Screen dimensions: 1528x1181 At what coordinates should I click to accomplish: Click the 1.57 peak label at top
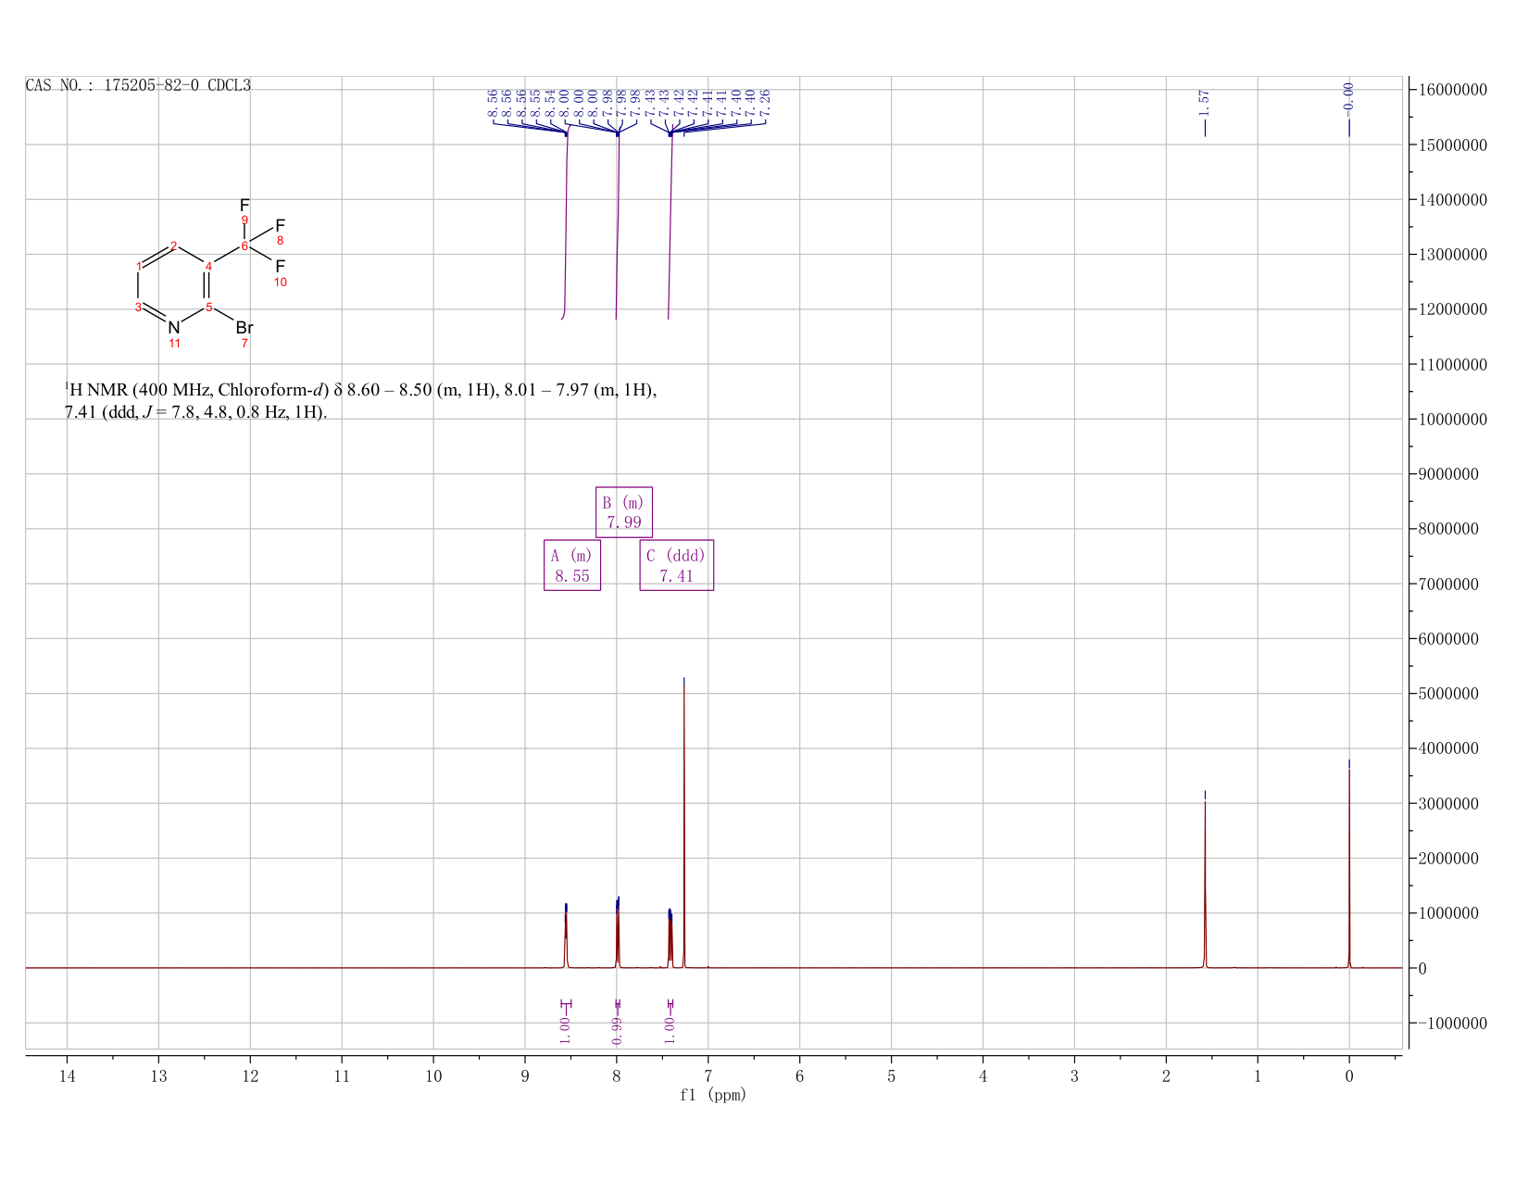[x=1205, y=103]
